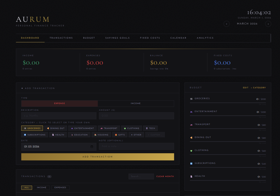Click the transactions count badge

tap(49, 177)
